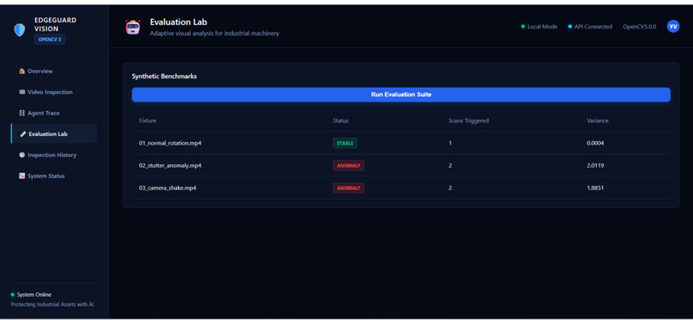Open the Overview page
Viewport: 693px width, 320px height.
coord(54,71)
